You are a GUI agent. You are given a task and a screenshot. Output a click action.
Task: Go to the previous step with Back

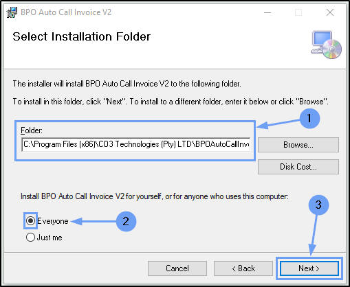pos(243,268)
